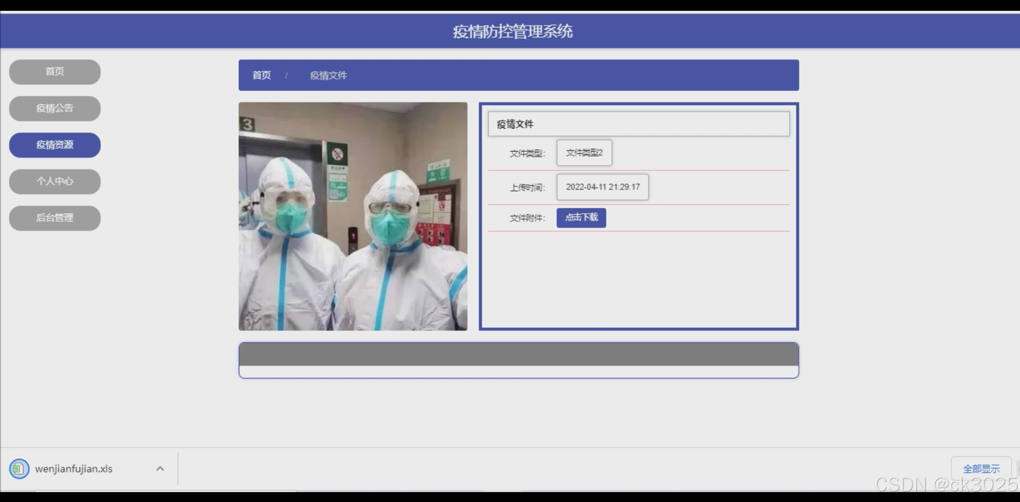
Task: Navigate to 后台管理 in the sidebar
Action: click(x=55, y=218)
